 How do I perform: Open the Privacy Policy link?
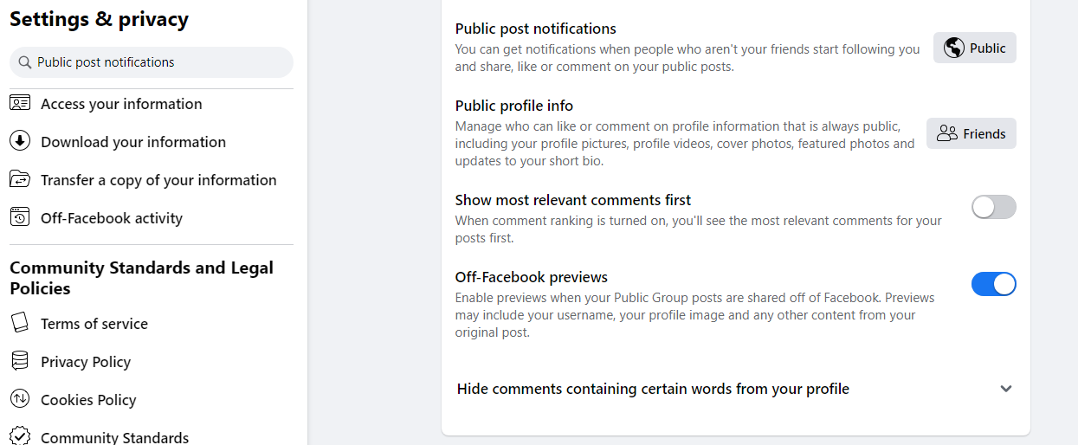pos(86,362)
